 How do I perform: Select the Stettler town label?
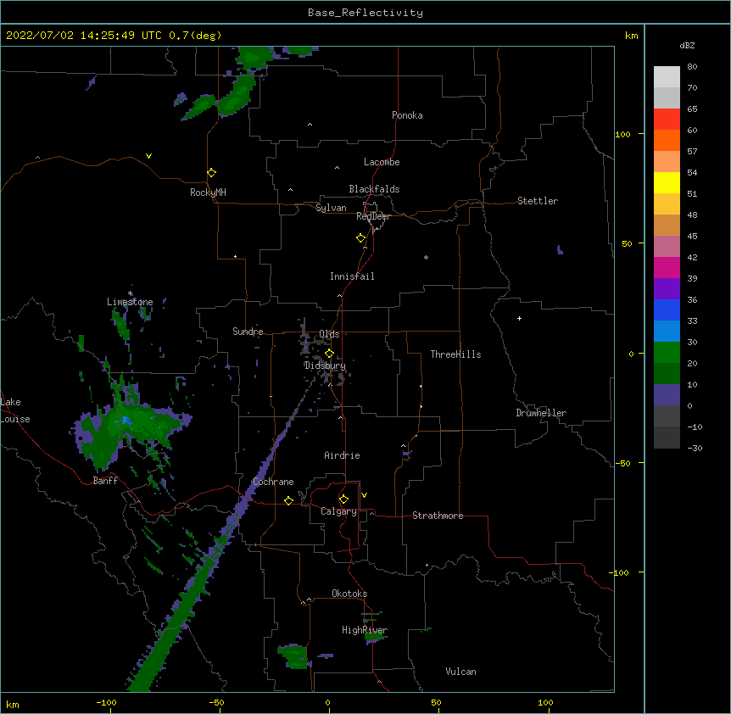pyautogui.click(x=537, y=201)
